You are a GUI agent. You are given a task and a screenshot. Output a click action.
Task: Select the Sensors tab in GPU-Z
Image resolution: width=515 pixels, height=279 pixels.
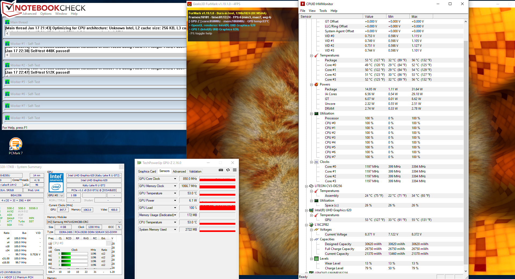[165, 171]
